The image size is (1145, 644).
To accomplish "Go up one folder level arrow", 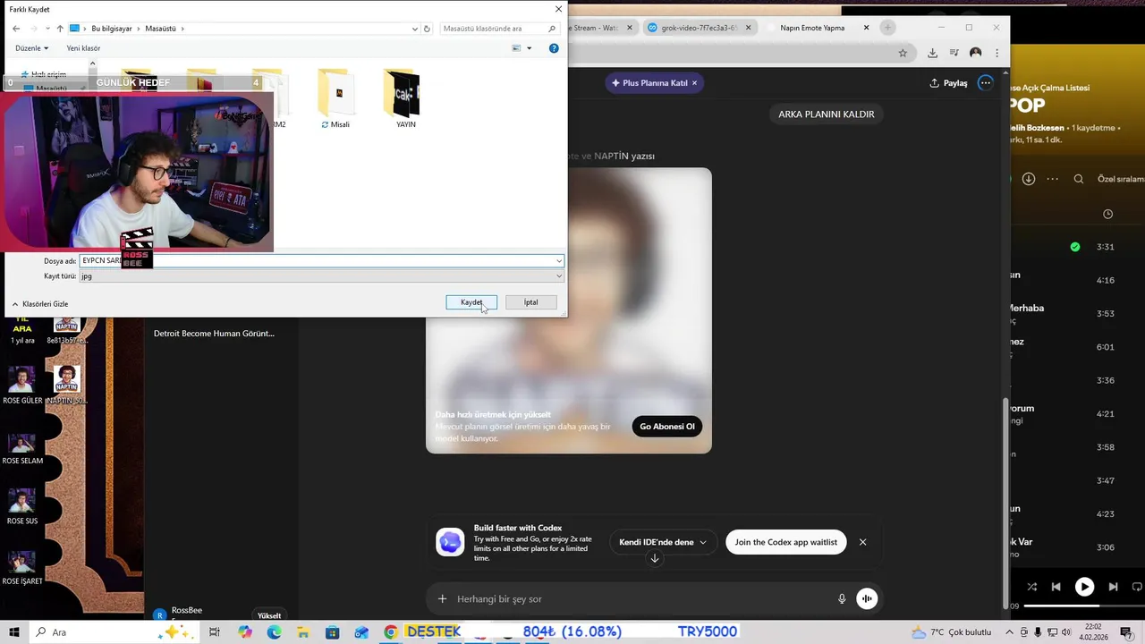I will [x=60, y=29].
